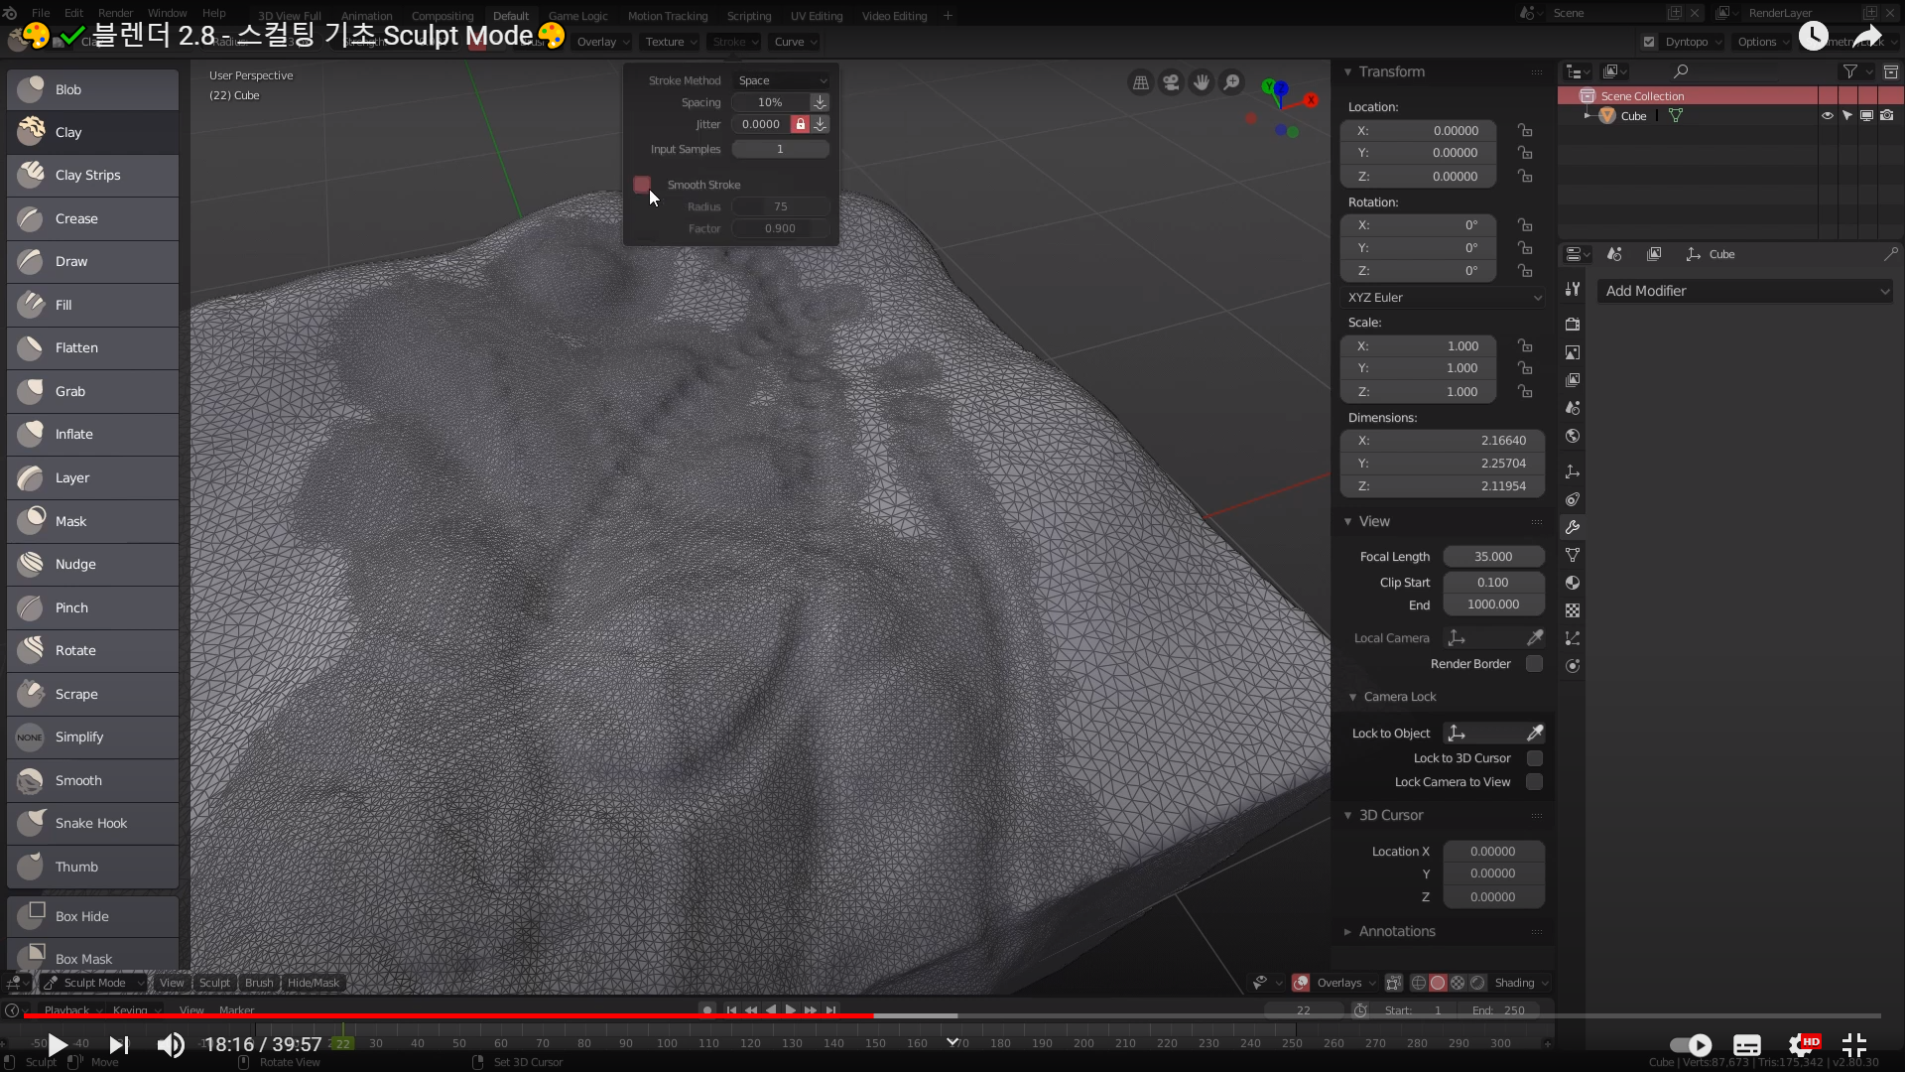Click the Focal Length value field

click(x=1493, y=557)
